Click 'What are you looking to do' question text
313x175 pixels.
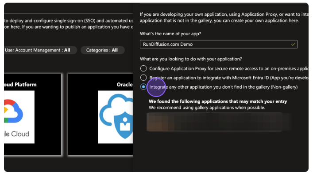click(191, 59)
